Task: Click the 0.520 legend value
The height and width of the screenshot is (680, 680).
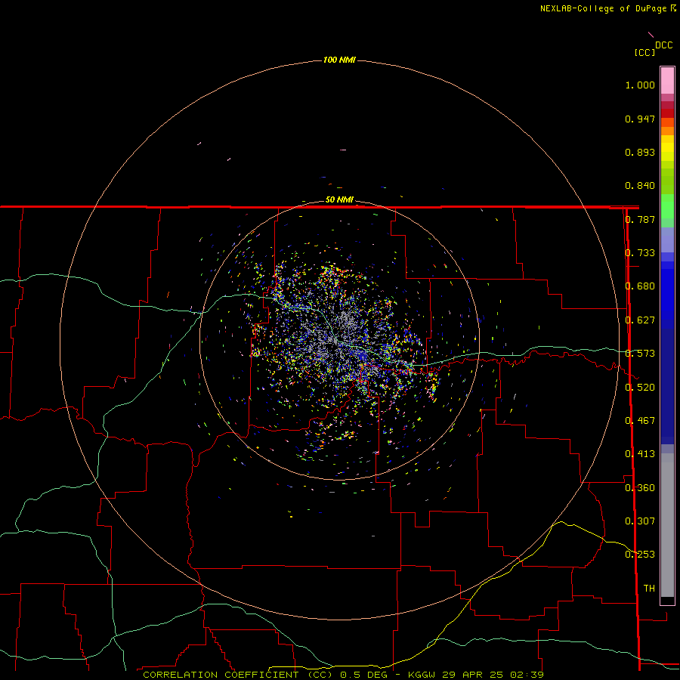Action: (640, 388)
